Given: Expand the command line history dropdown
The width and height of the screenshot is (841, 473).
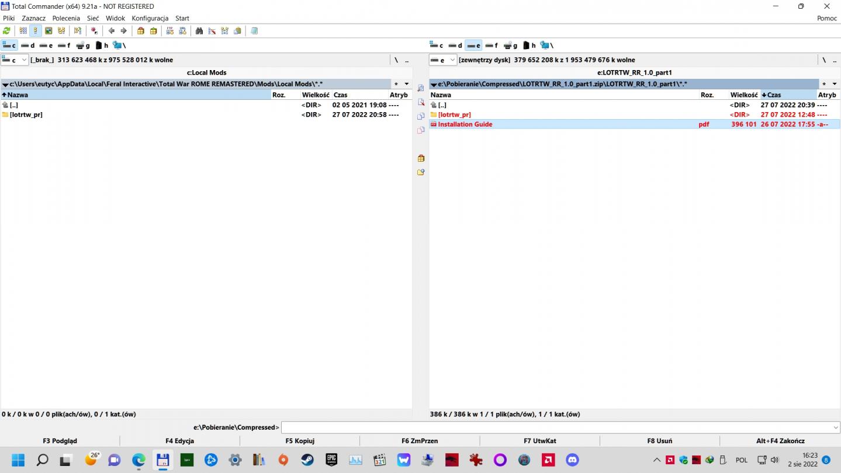Looking at the screenshot, I should point(835,427).
